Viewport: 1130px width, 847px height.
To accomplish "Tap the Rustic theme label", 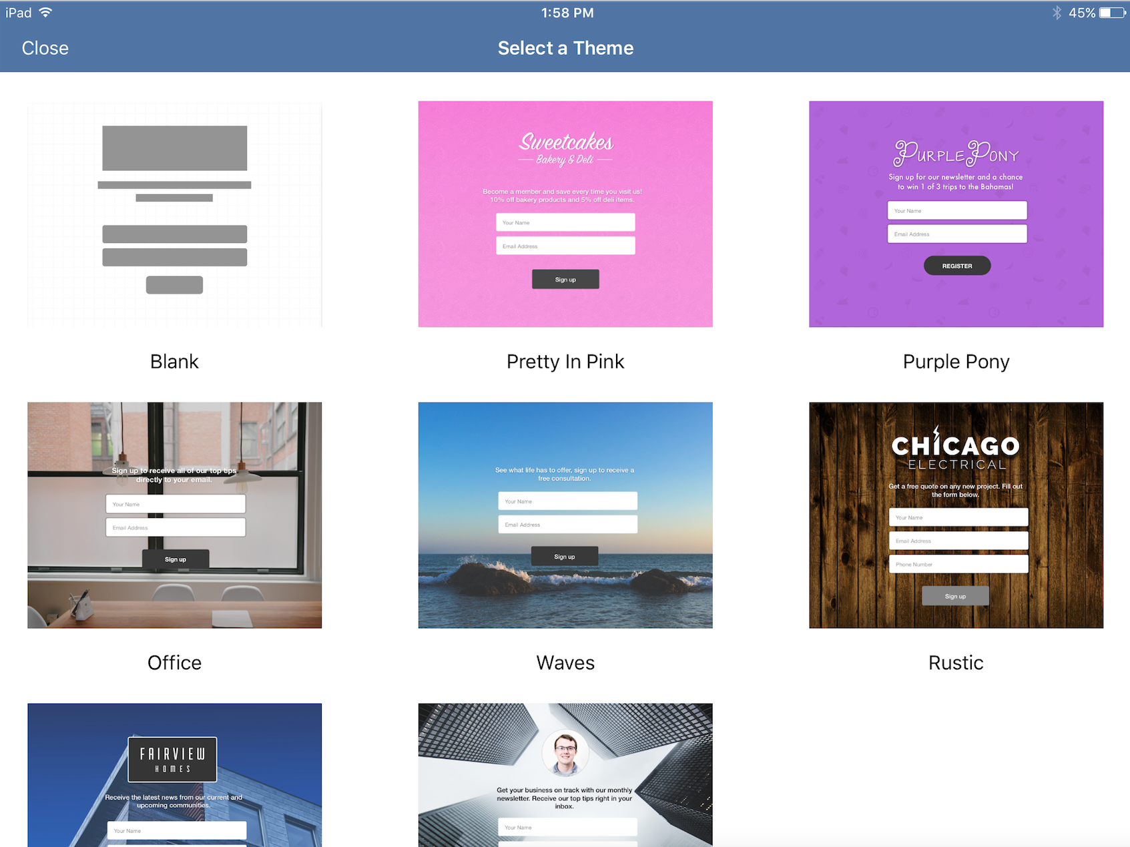I will pos(956,663).
